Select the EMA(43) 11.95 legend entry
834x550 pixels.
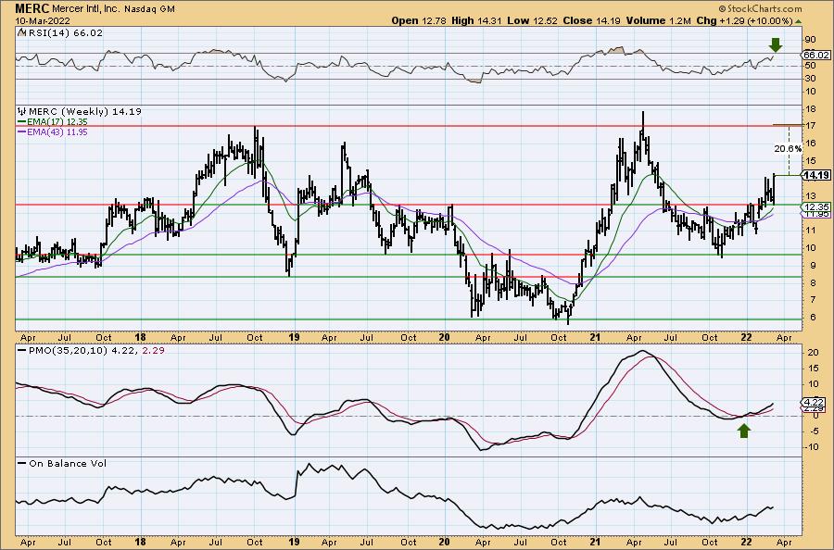tap(53, 131)
